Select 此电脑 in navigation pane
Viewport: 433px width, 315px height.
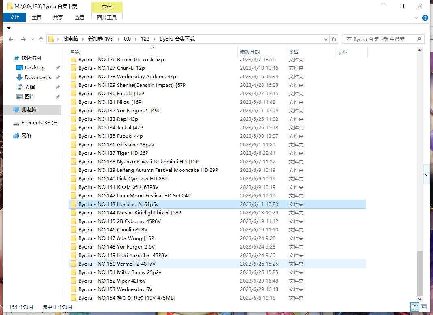pos(32,110)
